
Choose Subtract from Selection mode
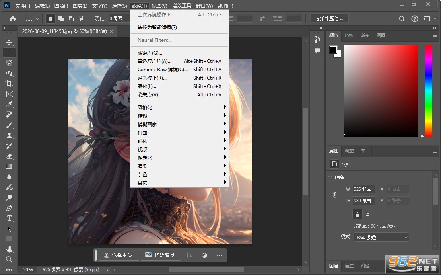pos(71,19)
